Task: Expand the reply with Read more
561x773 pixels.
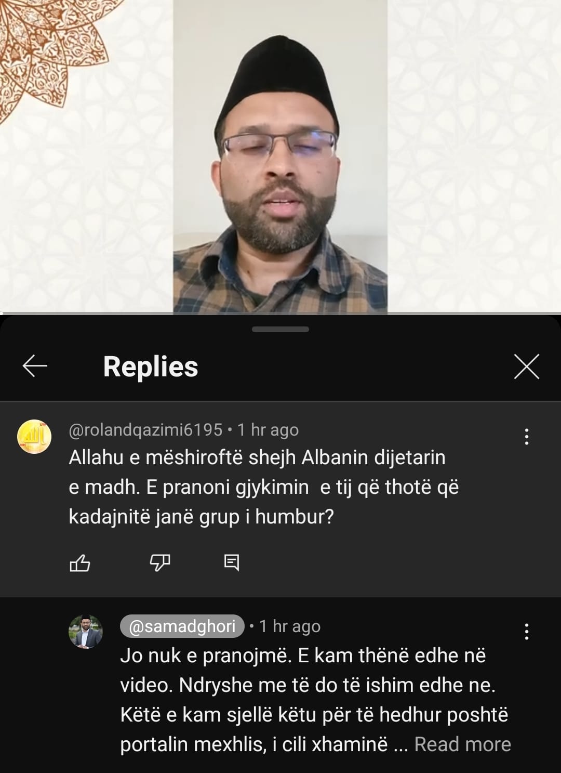Action: (x=462, y=744)
